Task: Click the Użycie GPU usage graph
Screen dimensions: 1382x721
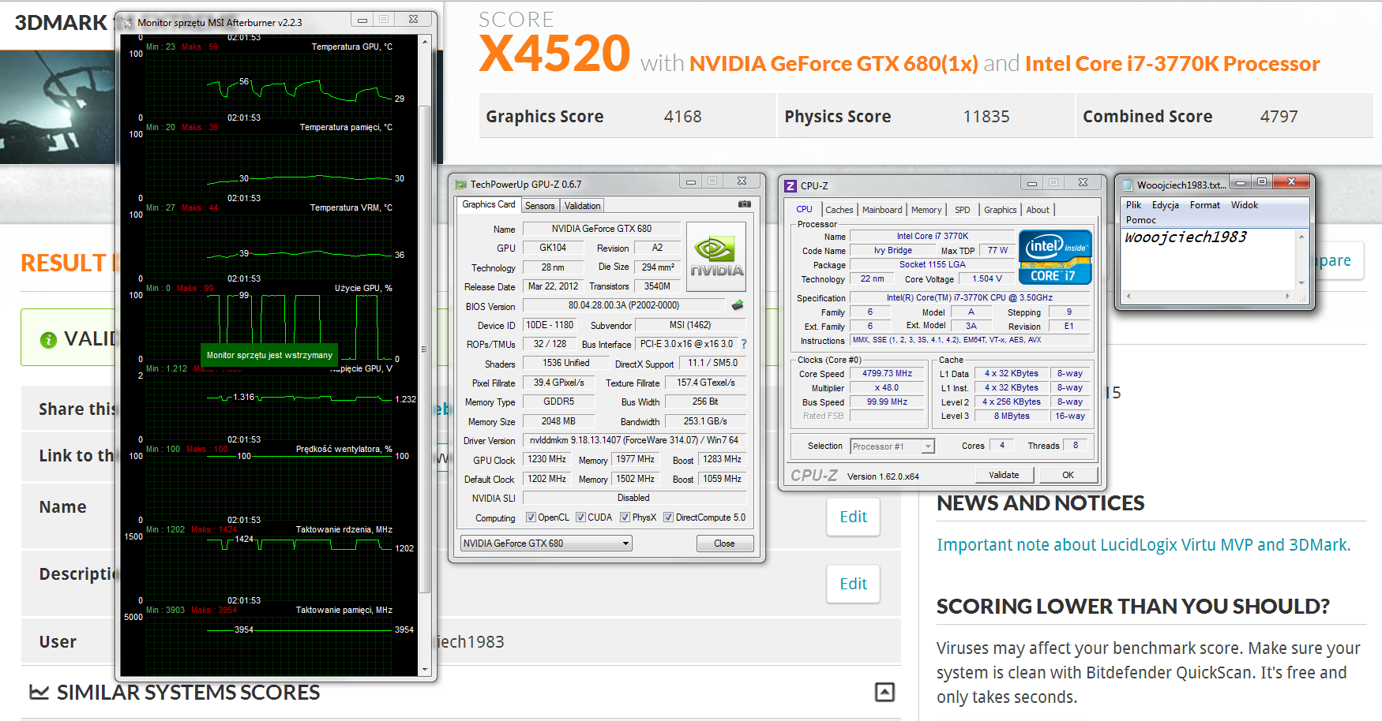Action: [269, 327]
